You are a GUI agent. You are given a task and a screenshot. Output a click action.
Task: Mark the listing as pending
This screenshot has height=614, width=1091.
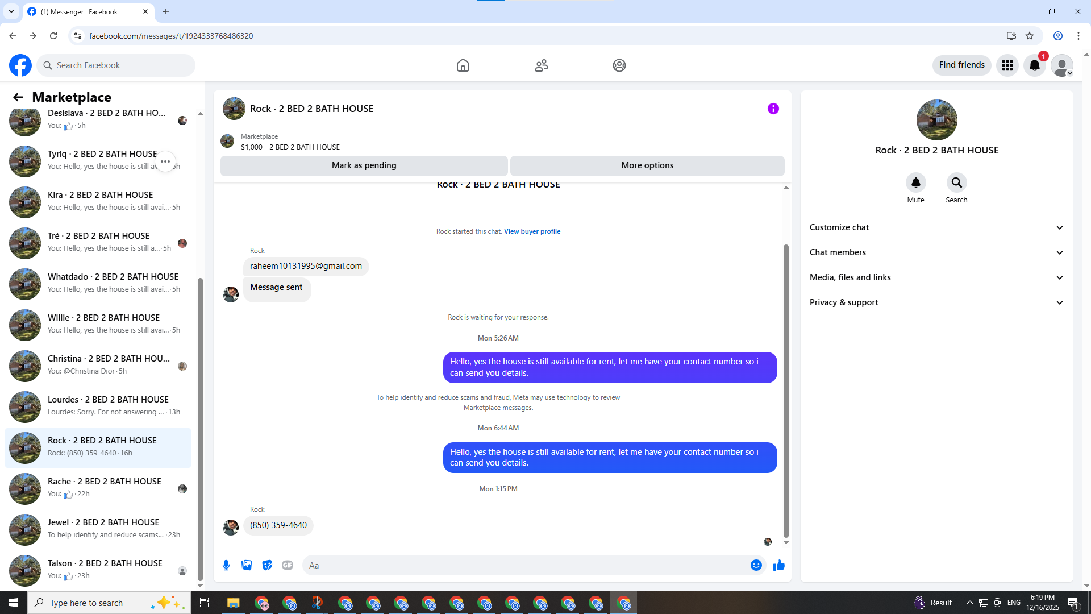tap(364, 165)
